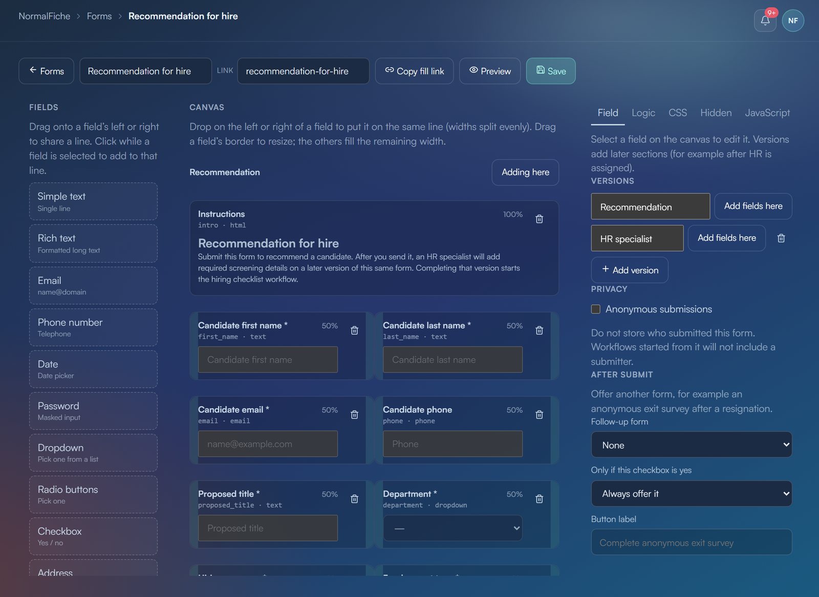Click the Proposed title input

(x=268, y=528)
